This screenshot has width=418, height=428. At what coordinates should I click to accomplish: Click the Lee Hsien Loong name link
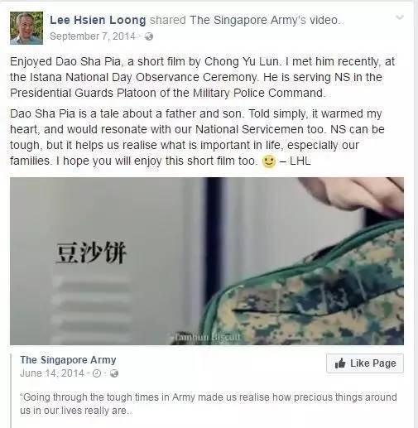(98, 20)
